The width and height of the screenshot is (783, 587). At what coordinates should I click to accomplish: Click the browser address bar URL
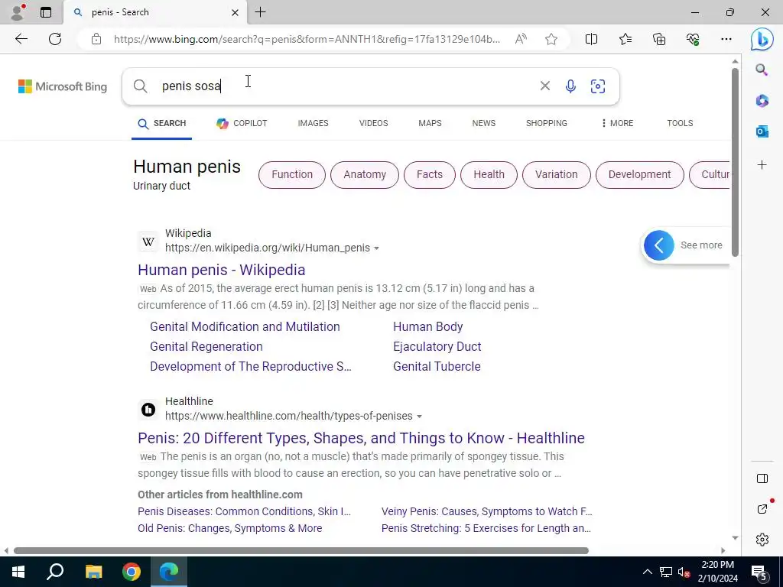tap(307, 39)
